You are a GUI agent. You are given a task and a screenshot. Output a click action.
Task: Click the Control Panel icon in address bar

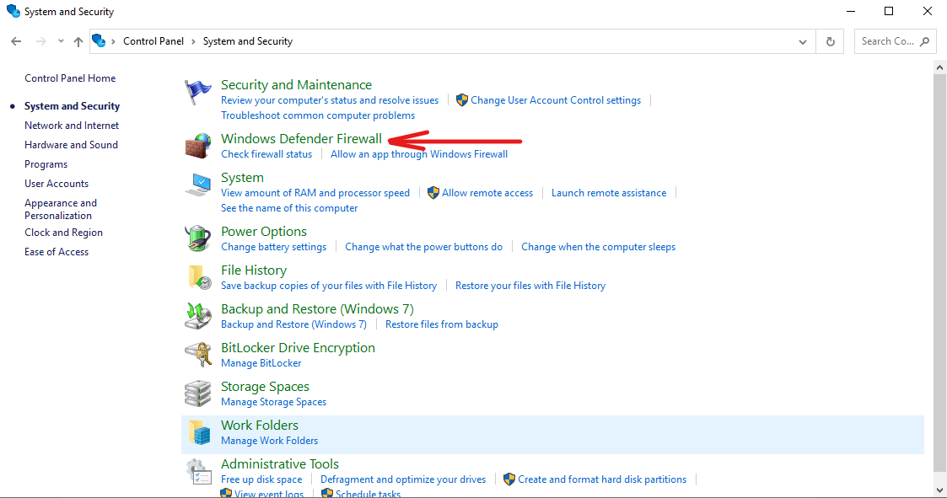tap(99, 41)
